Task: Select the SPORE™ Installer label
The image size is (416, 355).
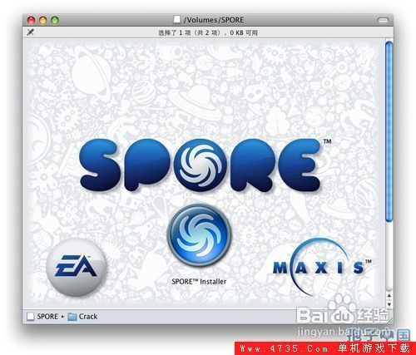Action: coord(199,282)
